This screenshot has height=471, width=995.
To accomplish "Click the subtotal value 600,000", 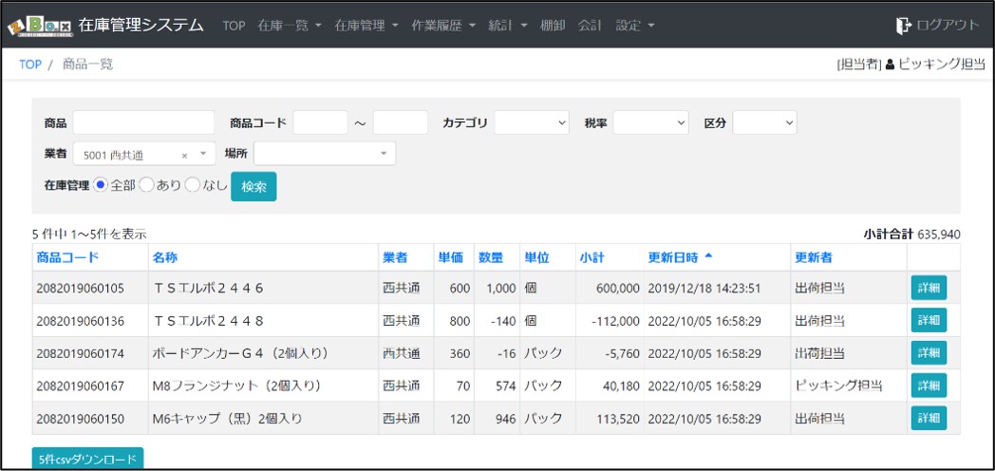I will (x=618, y=288).
